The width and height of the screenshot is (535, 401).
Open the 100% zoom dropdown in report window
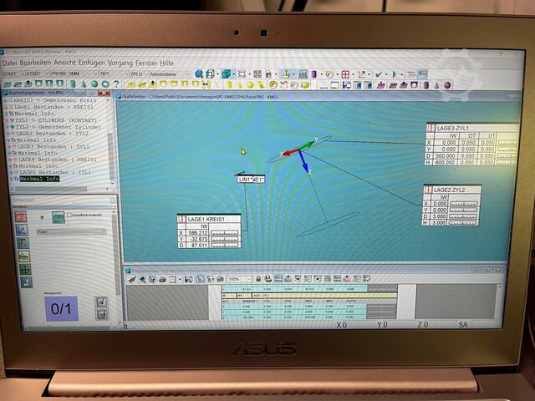[x=247, y=279]
